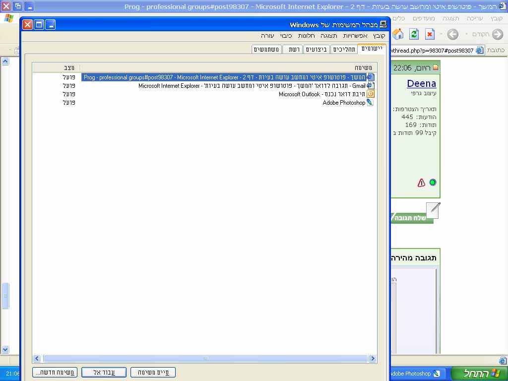This screenshot has width=508, height=381.
Task: Maximize the Task Manager window
Action: 39,25
